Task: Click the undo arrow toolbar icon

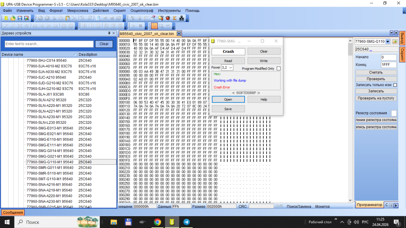Action: click(x=40, y=18)
